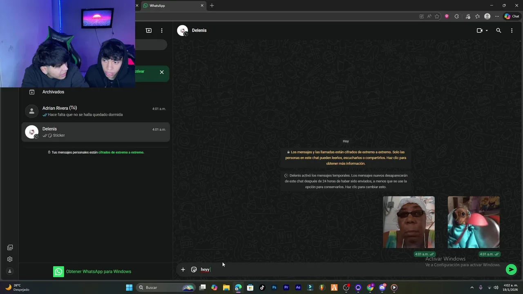The width and height of the screenshot is (523, 294).
Task: Toggle Read Aloud in address bar
Action: [x=429, y=16]
